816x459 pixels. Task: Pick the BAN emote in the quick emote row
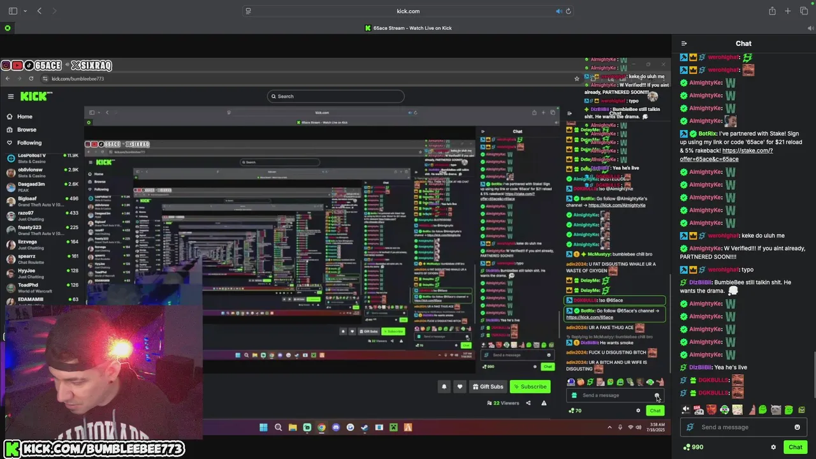click(x=699, y=410)
